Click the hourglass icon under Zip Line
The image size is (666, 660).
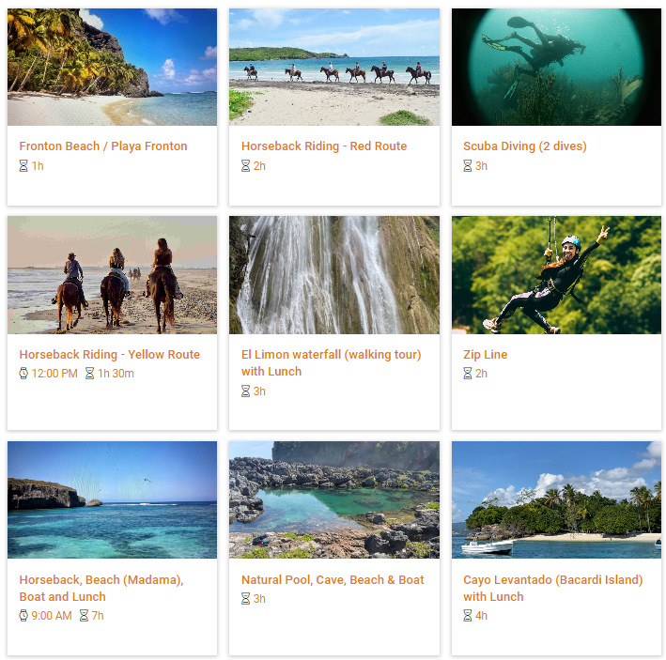coord(468,374)
